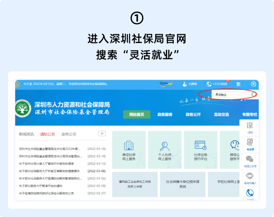274x217 pixels.
Task: Click inside the 灵活就业 search field
Action: (x=232, y=94)
